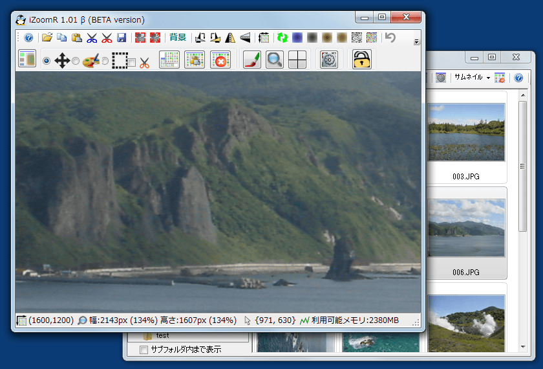543x369 pixels.
Task: Click the canvas resize icon in top toolbar
Action: (264, 38)
